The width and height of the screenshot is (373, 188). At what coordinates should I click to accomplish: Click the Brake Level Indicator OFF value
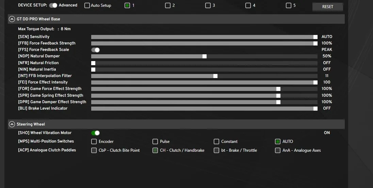click(x=327, y=108)
